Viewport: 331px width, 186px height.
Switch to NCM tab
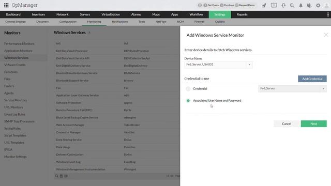[x=180, y=22]
